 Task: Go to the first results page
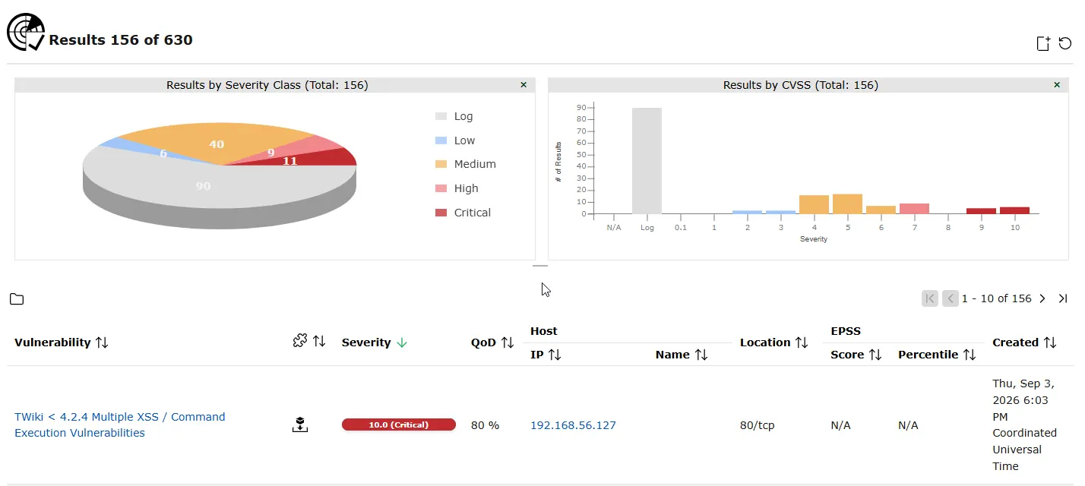(930, 298)
